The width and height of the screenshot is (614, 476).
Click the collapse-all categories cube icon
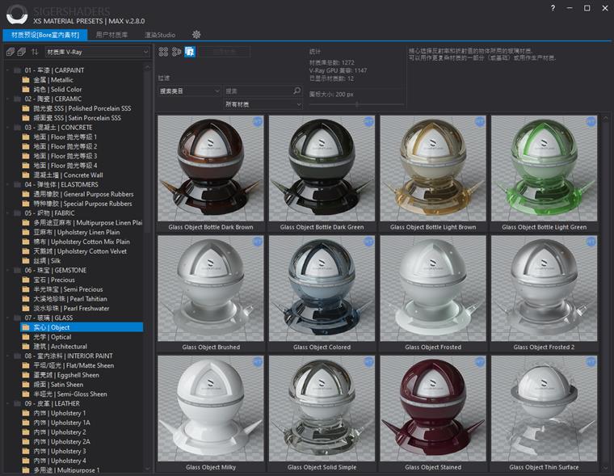tap(22, 52)
